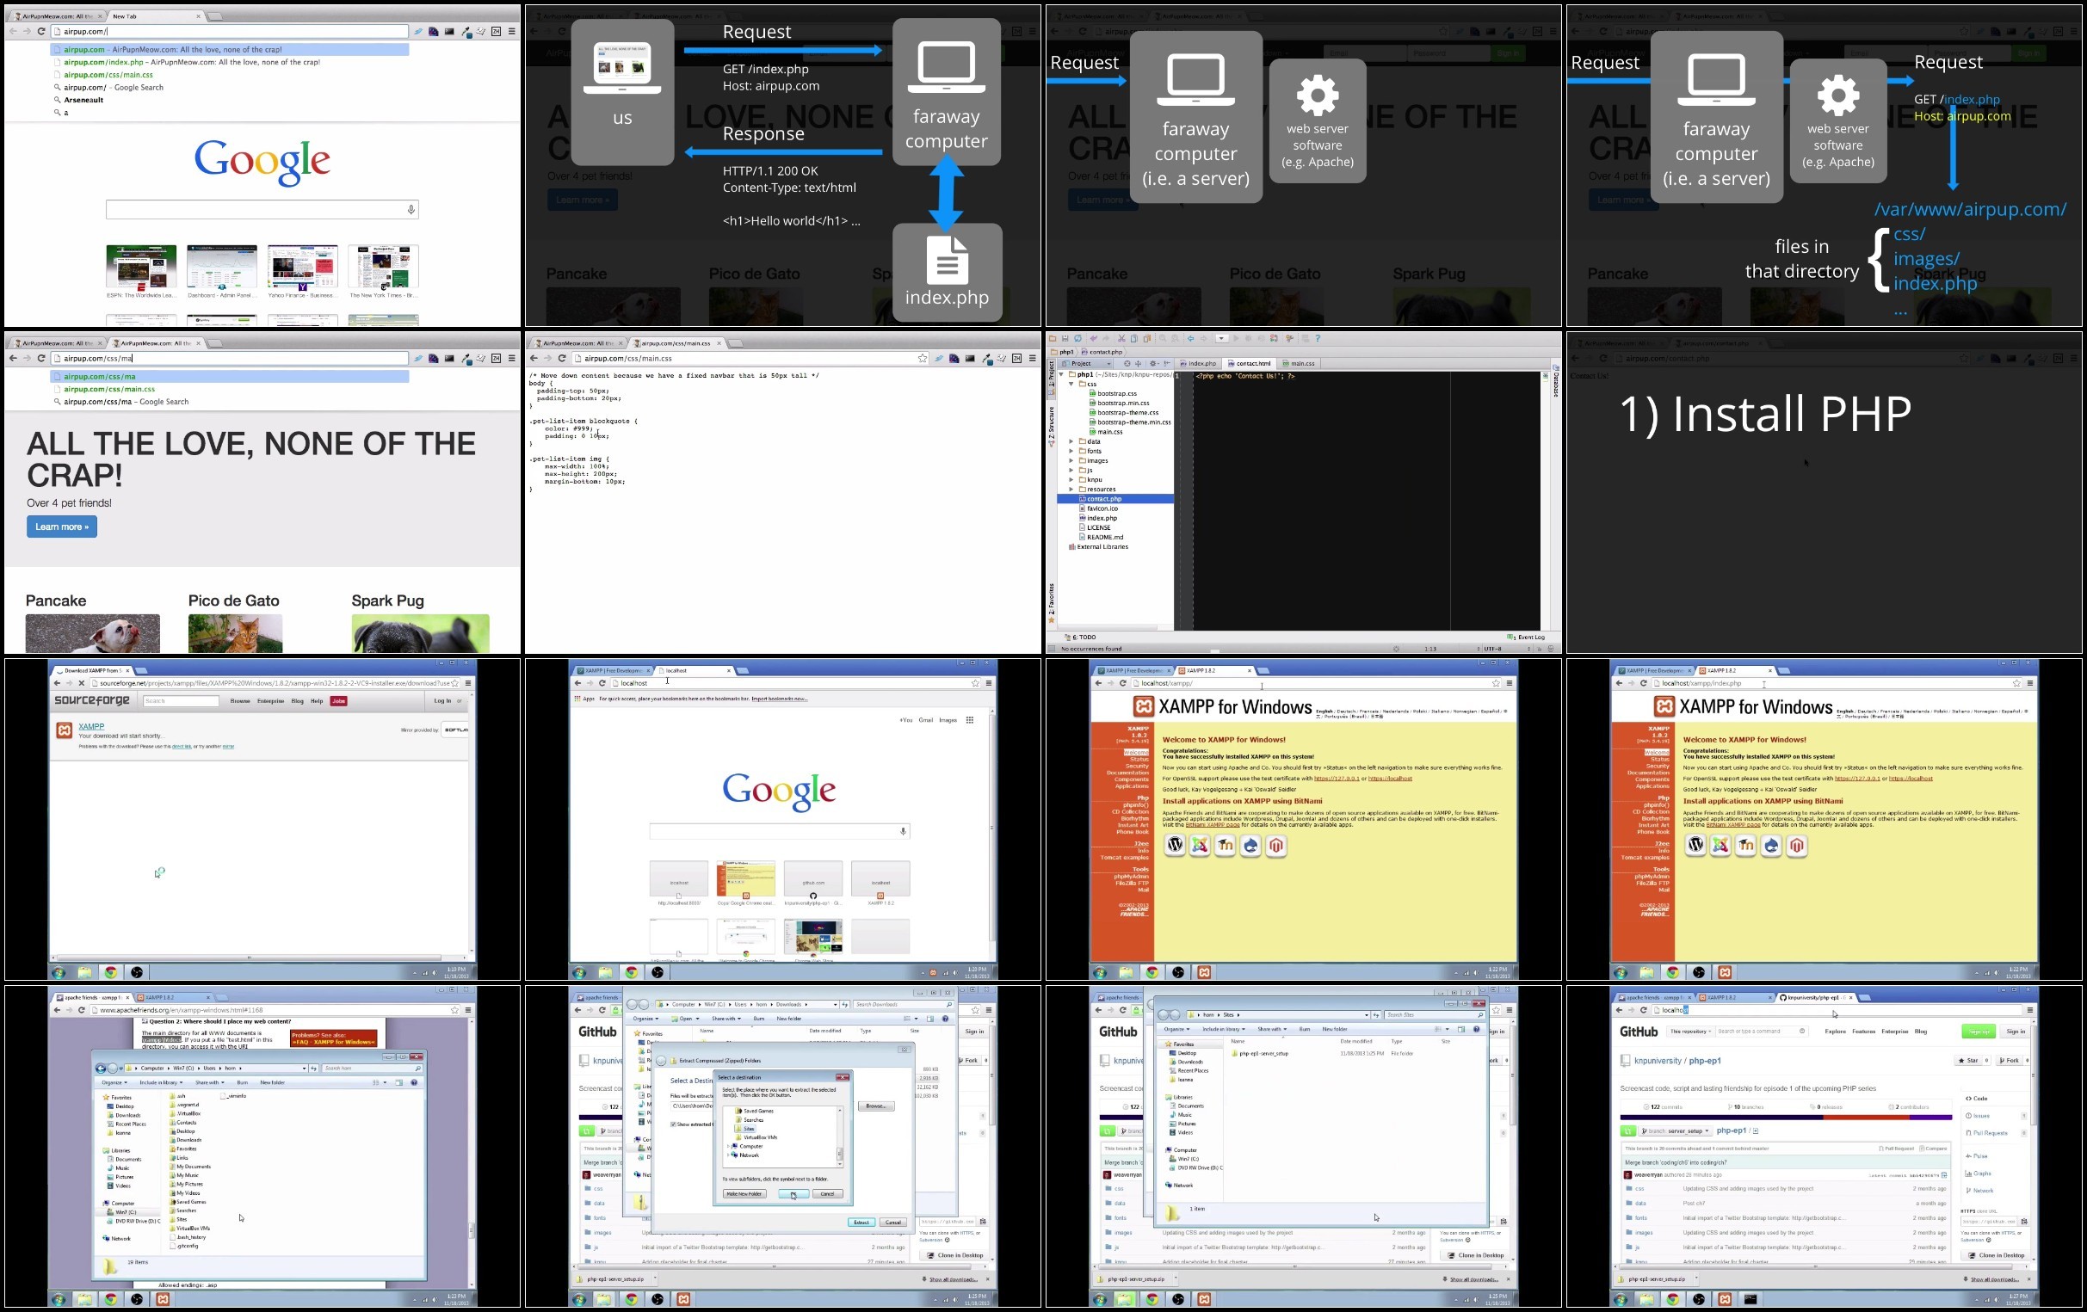The height and width of the screenshot is (1312, 2087).
Task: Open the 'branch: server_setup' dropdown on GitHub
Action: coord(1676,1130)
